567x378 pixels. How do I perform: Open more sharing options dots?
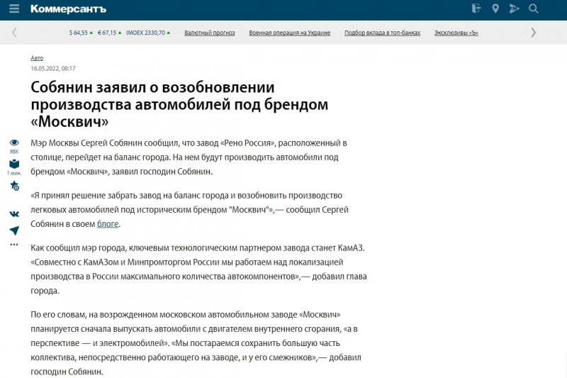click(x=14, y=245)
